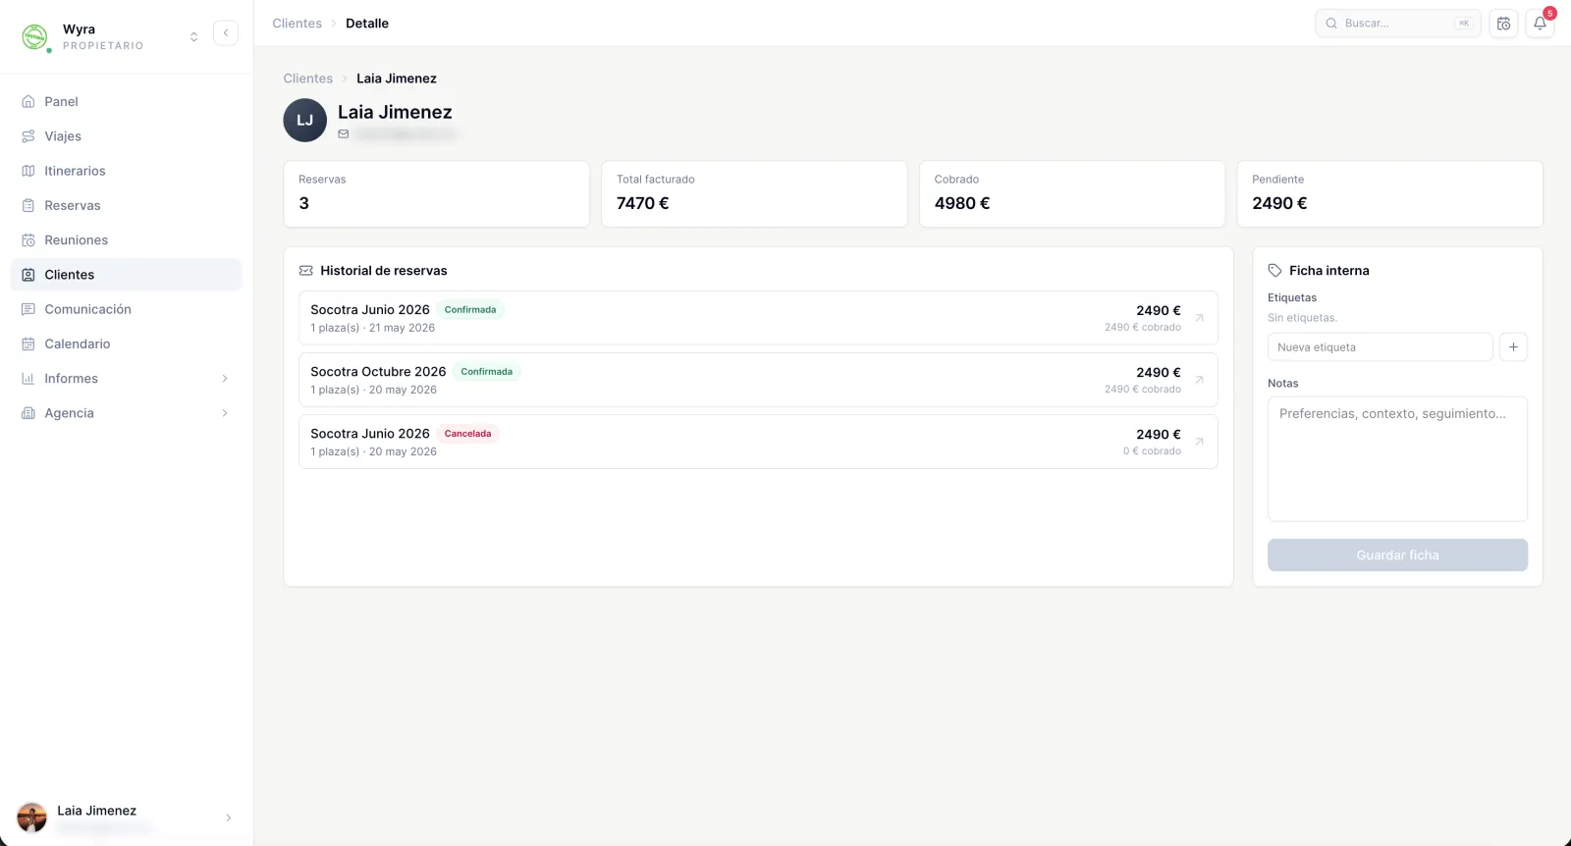Open the calendar-clock icon in top bar
The width and height of the screenshot is (1571, 846).
pos(1503,24)
